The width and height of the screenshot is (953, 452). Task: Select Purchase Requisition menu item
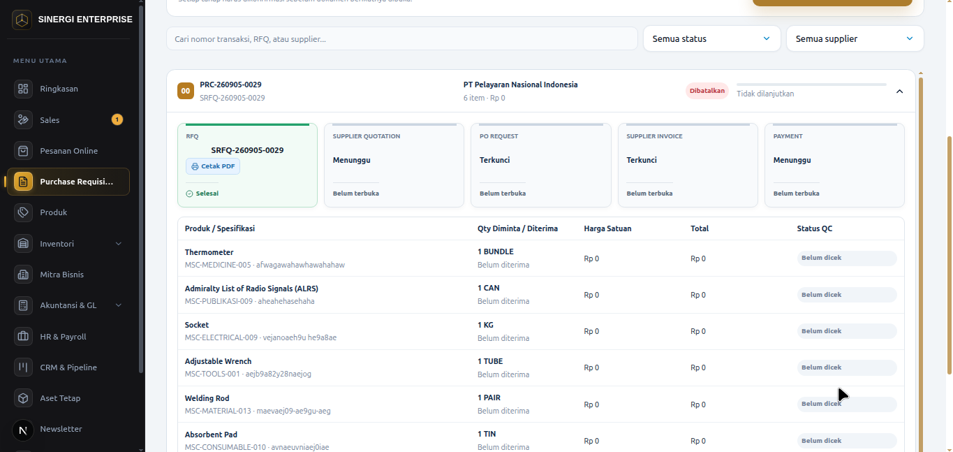pos(68,182)
